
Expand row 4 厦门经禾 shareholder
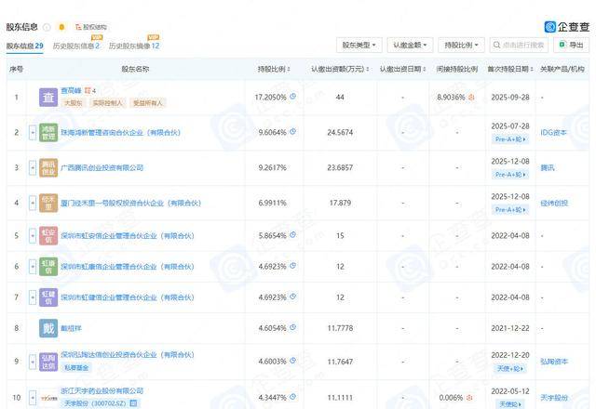pos(33,203)
